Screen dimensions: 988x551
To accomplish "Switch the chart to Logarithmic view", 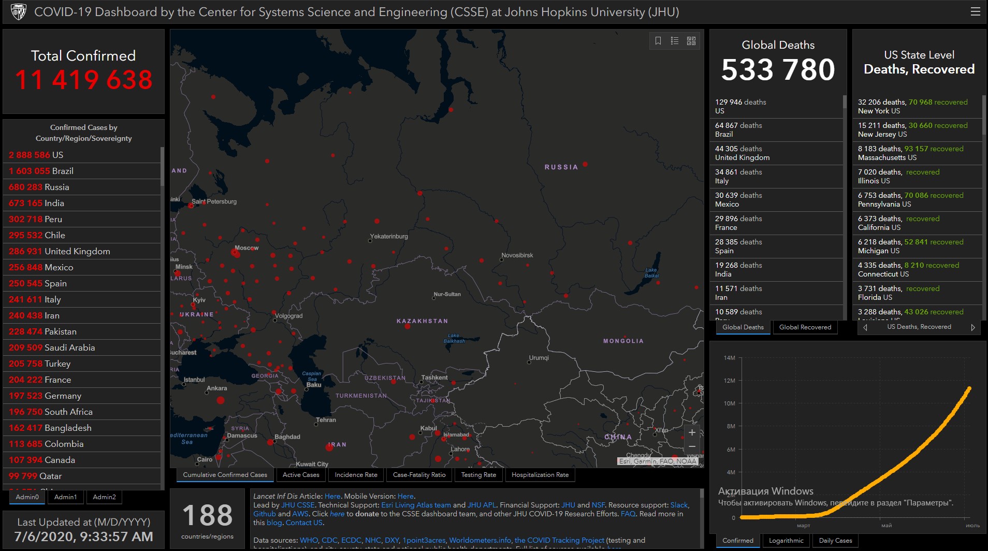I will coord(786,541).
